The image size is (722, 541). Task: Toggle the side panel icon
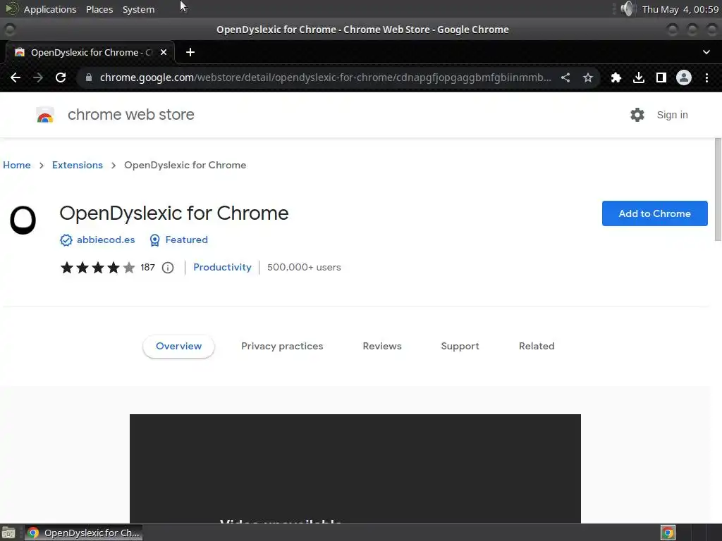(661, 77)
